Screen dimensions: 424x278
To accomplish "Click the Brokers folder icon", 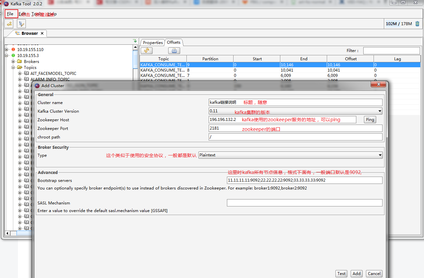I will coord(19,61).
